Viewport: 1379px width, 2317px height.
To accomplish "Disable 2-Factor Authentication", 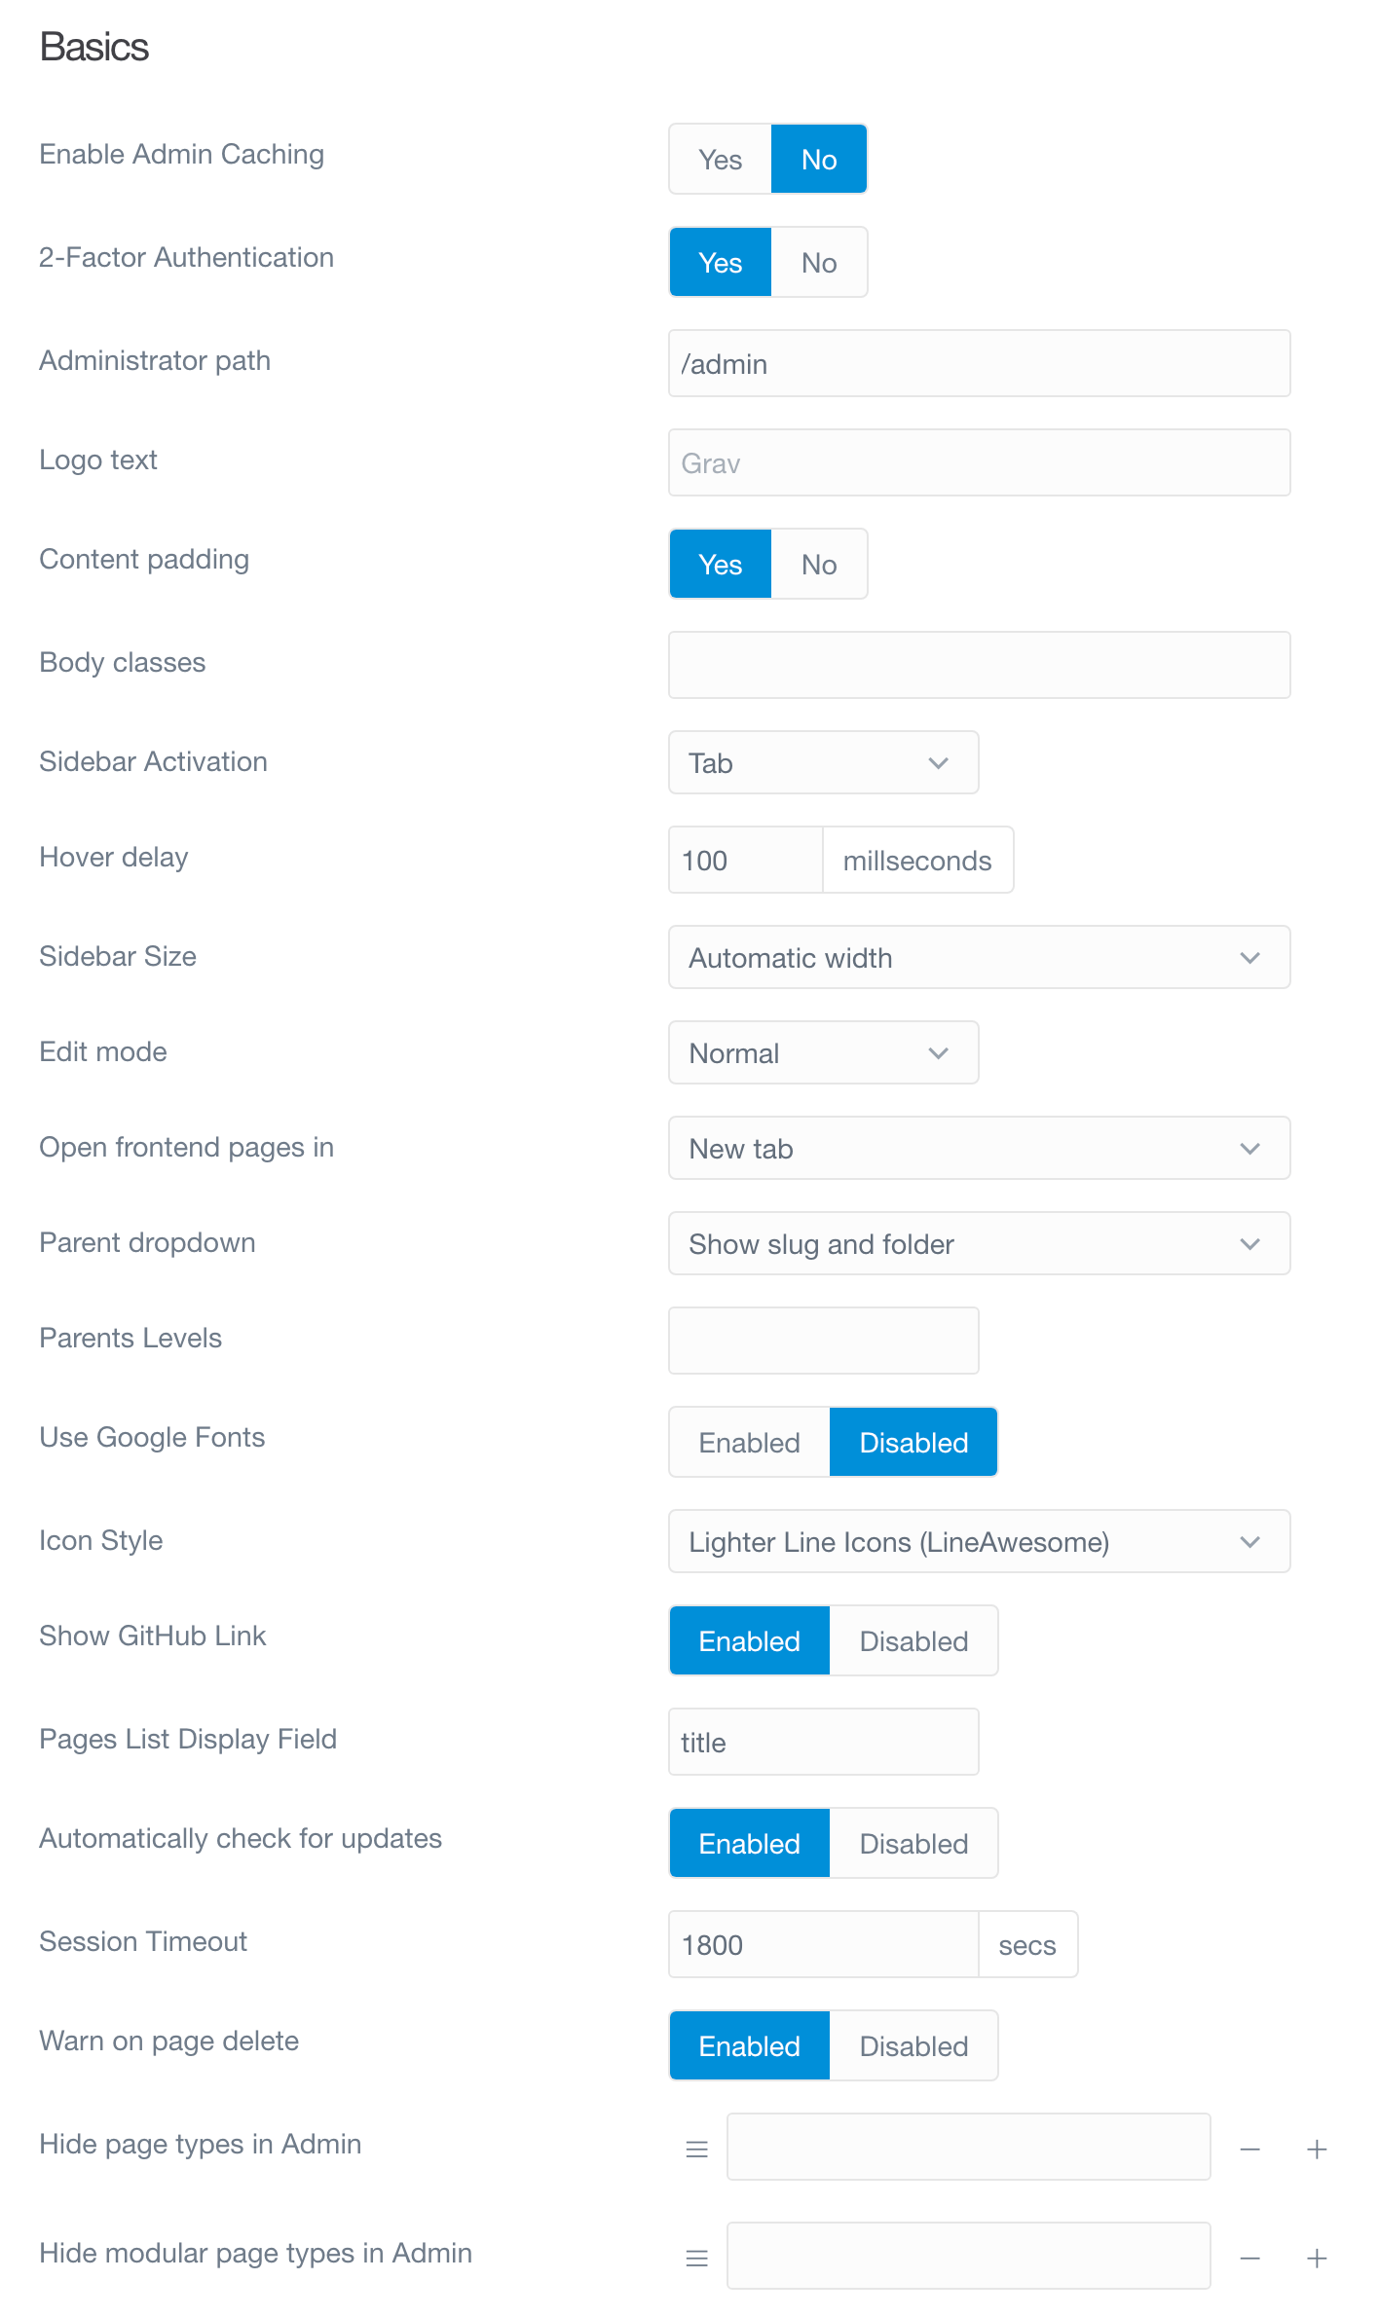I will (818, 262).
